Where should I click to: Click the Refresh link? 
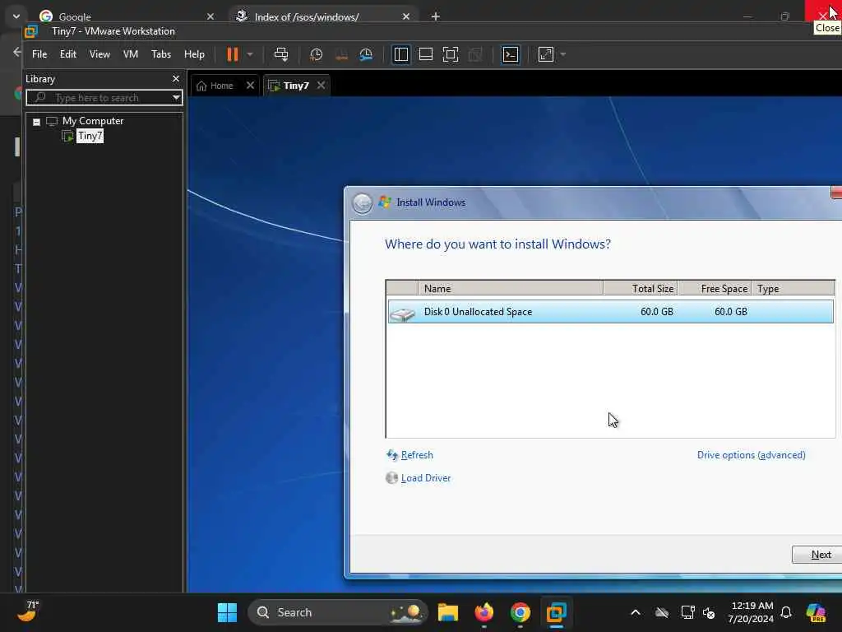tap(417, 454)
